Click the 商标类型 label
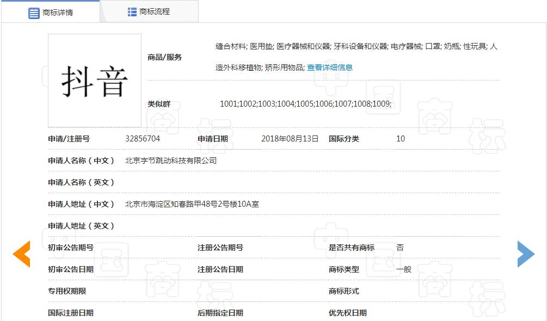 [x=344, y=269]
